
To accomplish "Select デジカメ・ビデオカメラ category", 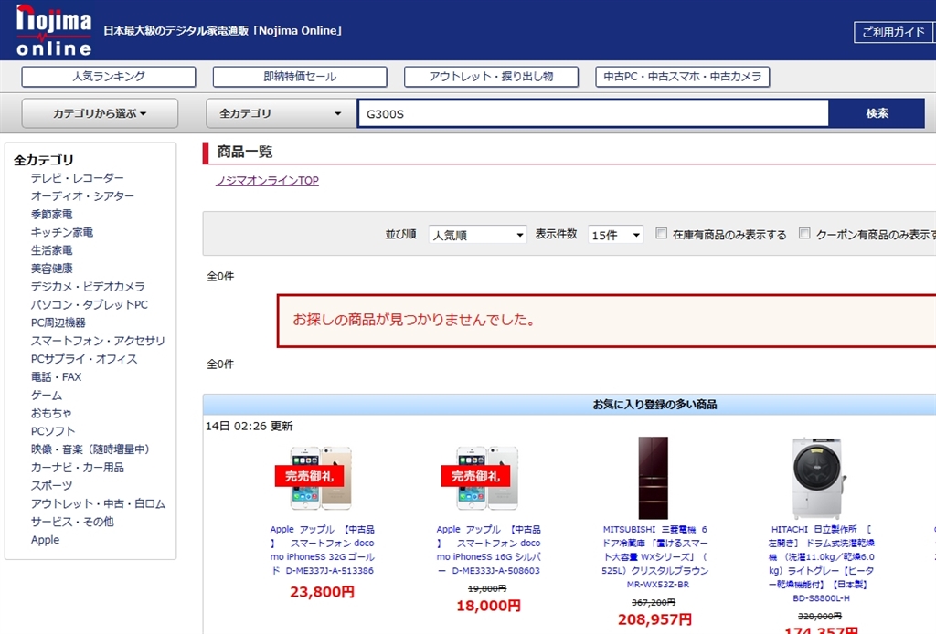I will click(x=88, y=286).
